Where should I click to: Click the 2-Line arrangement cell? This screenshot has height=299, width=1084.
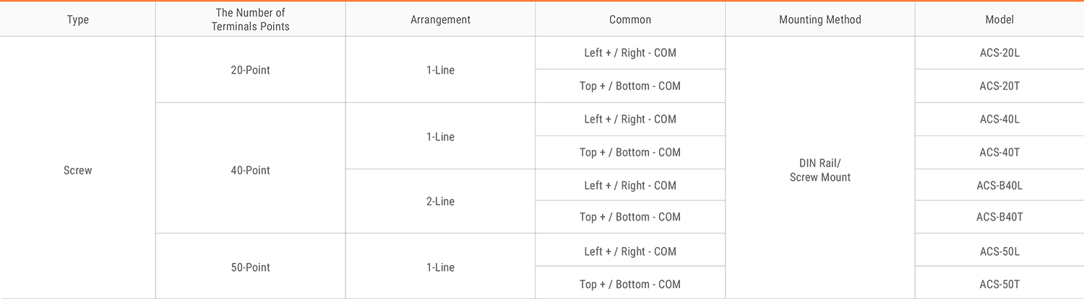[x=440, y=201]
